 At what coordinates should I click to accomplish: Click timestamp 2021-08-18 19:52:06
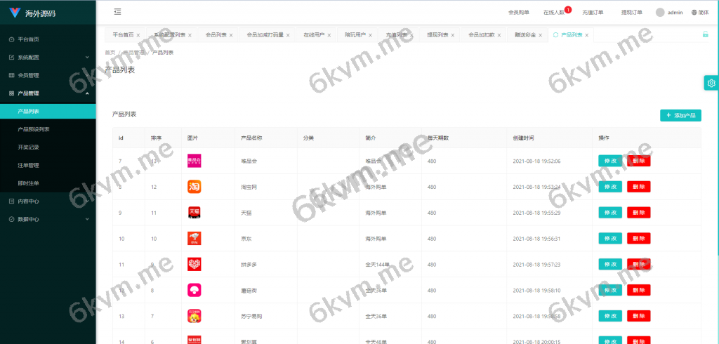(x=536, y=161)
